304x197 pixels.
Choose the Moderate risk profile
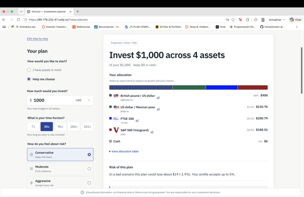[x=60, y=169]
